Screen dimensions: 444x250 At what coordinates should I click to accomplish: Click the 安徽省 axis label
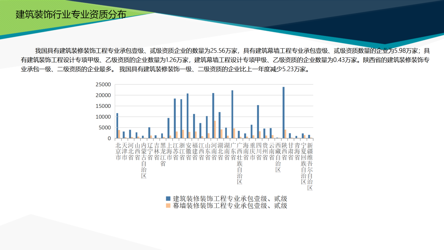[189, 151]
